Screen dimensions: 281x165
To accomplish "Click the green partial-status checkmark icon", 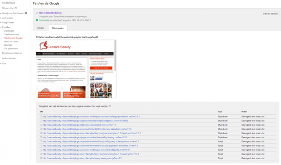I will [37, 20].
